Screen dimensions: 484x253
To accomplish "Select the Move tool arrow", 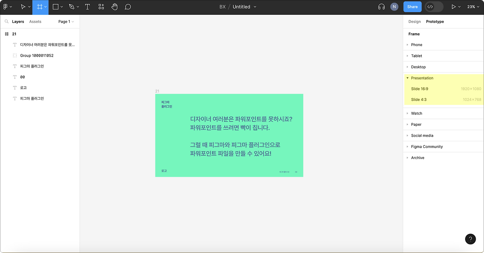I will [23, 7].
